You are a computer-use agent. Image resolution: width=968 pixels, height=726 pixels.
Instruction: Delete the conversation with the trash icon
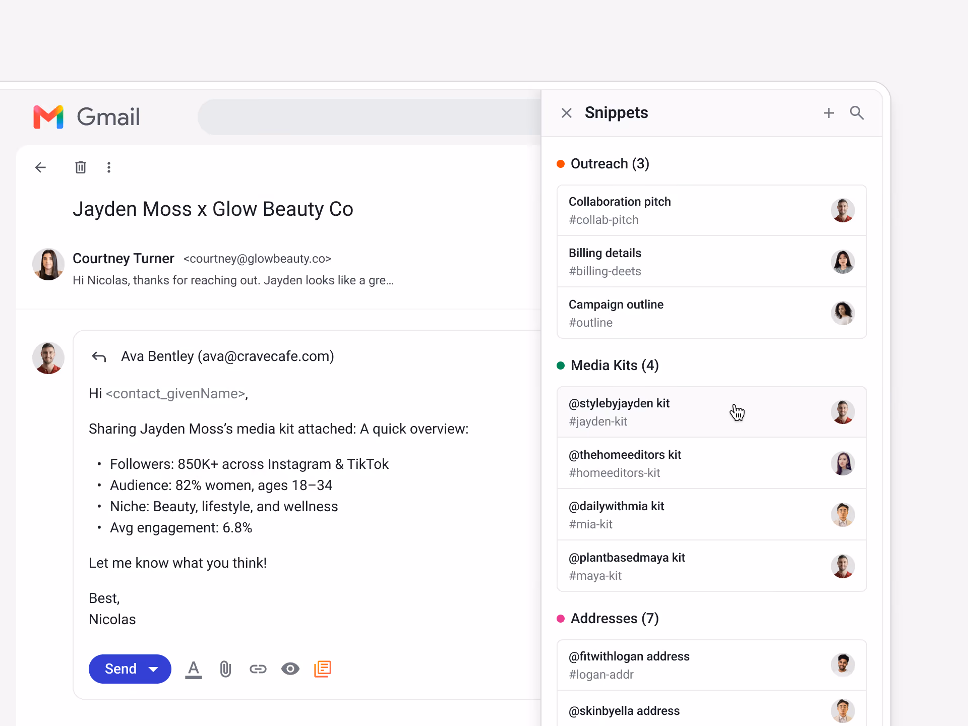(x=81, y=167)
